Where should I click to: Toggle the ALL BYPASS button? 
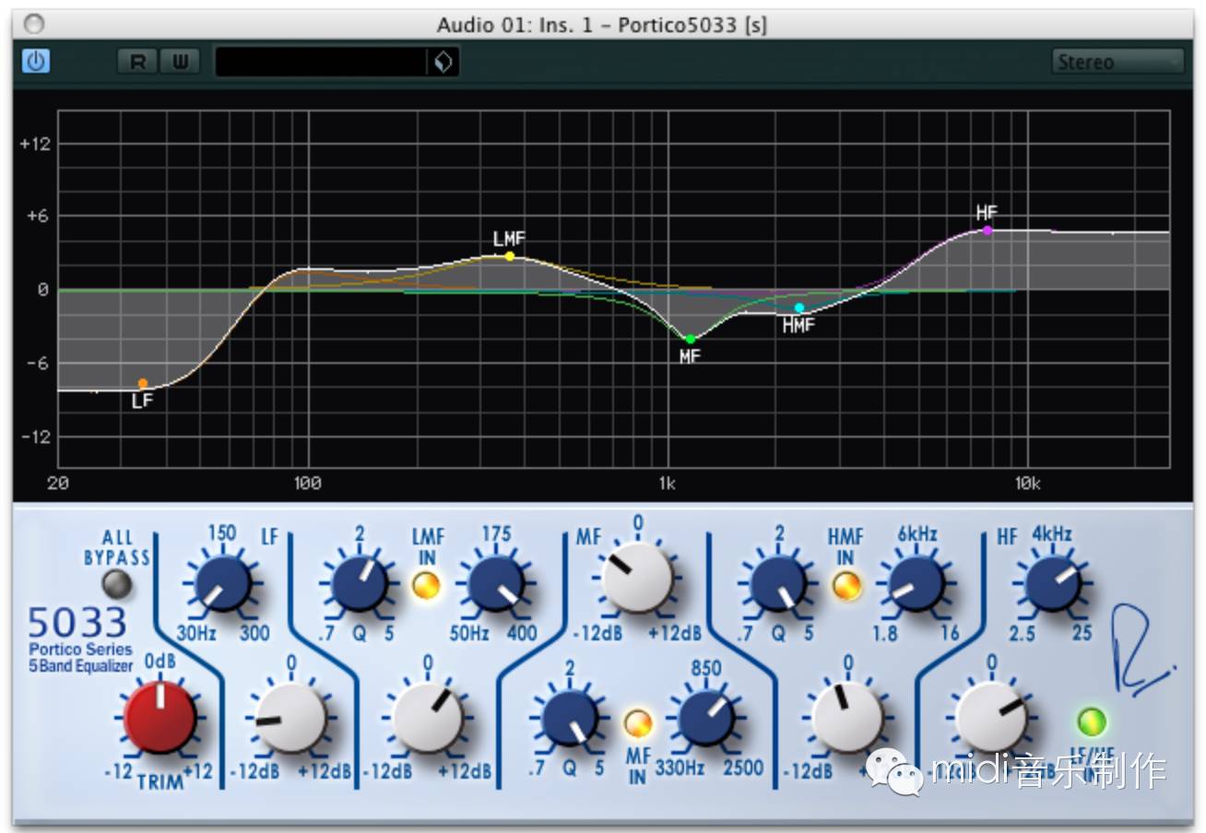pyautogui.click(x=116, y=582)
